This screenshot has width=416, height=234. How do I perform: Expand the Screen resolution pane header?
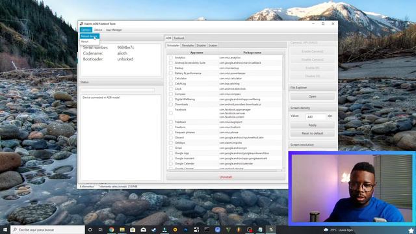point(313,145)
